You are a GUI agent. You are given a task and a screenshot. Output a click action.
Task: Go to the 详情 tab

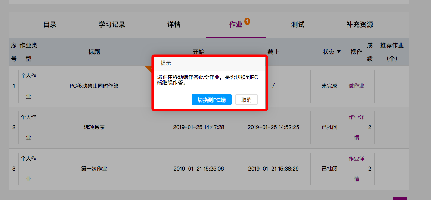pos(174,25)
